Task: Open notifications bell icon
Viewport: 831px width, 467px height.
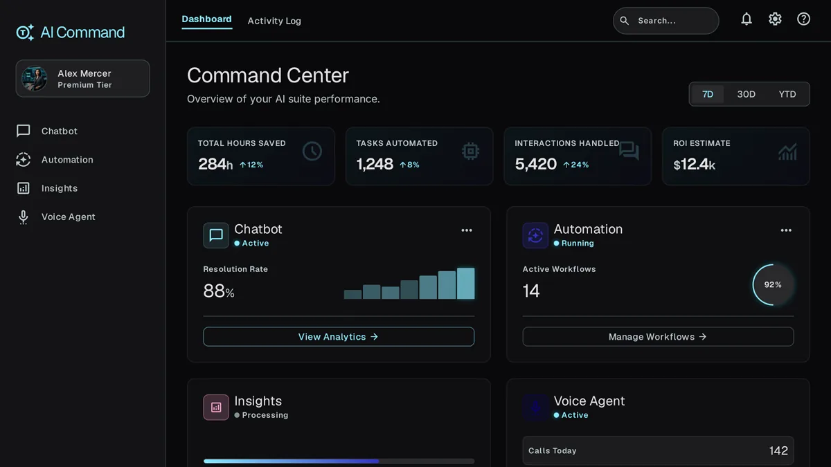Action: click(747, 19)
